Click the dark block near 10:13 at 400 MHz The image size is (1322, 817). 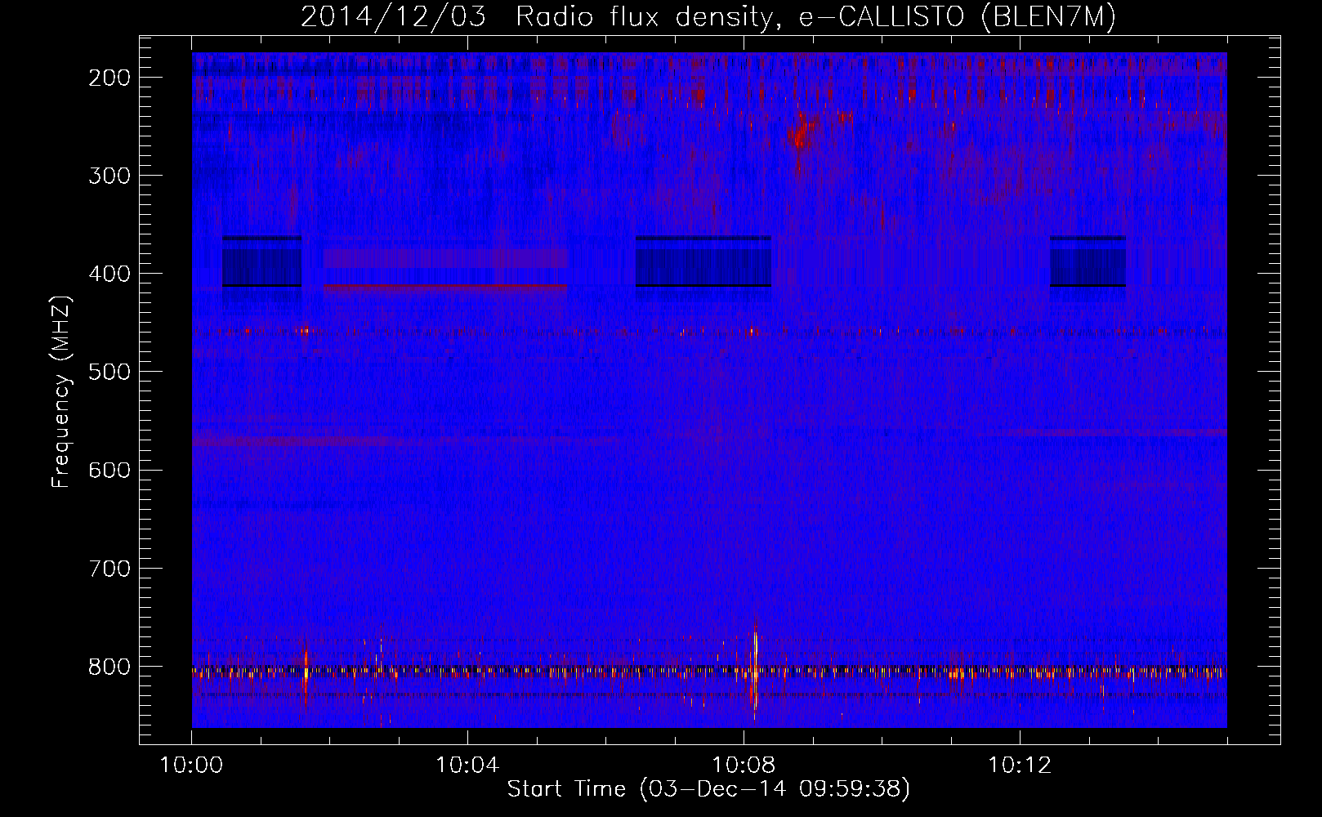(x=1088, y=262)
